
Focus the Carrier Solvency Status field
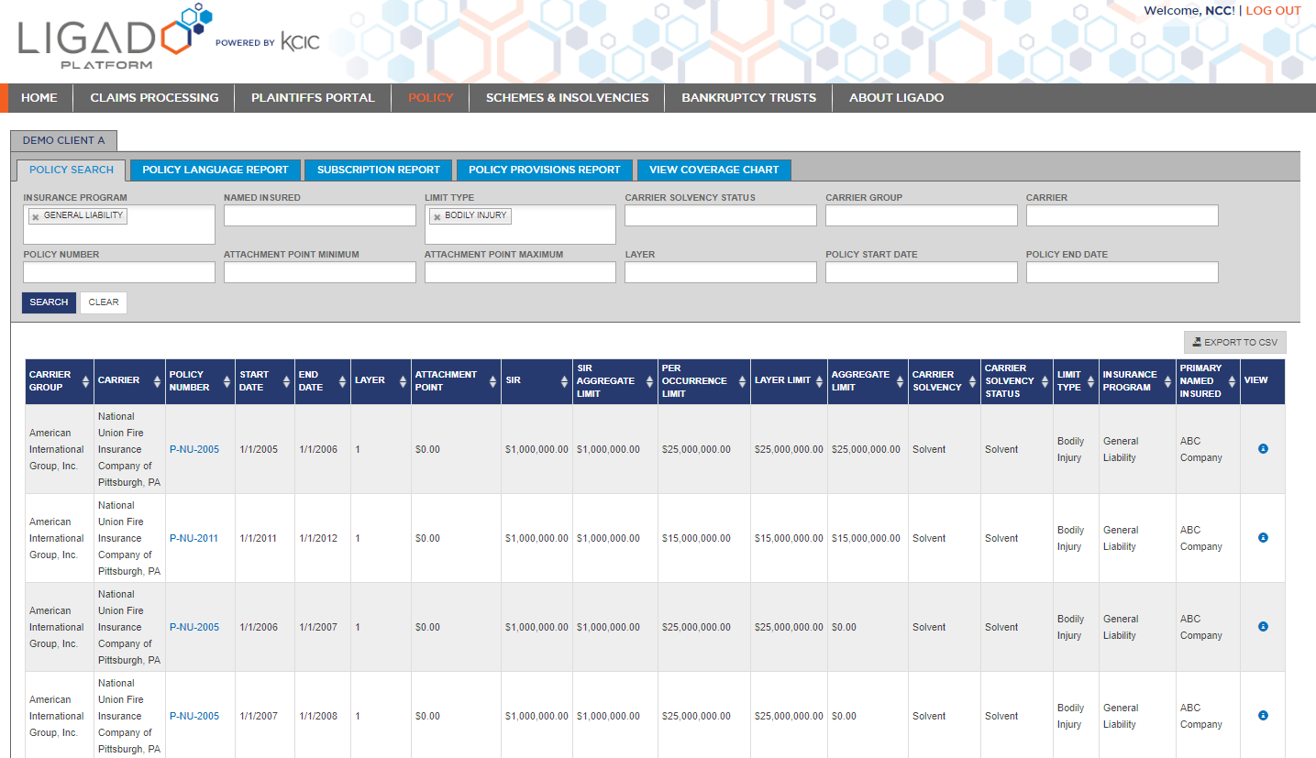(721, 215)
